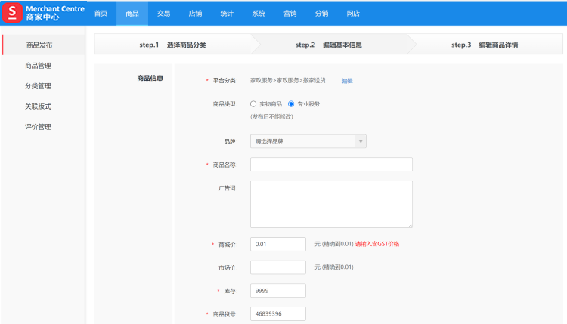Open the 品牌 brand dropdown
This screenshot has height=324, width=567.
click(308, 141)
